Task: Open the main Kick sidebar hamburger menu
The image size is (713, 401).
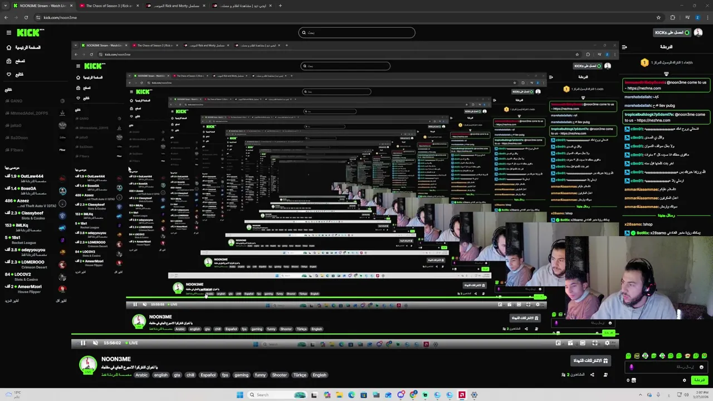Action: click(9, 33)
